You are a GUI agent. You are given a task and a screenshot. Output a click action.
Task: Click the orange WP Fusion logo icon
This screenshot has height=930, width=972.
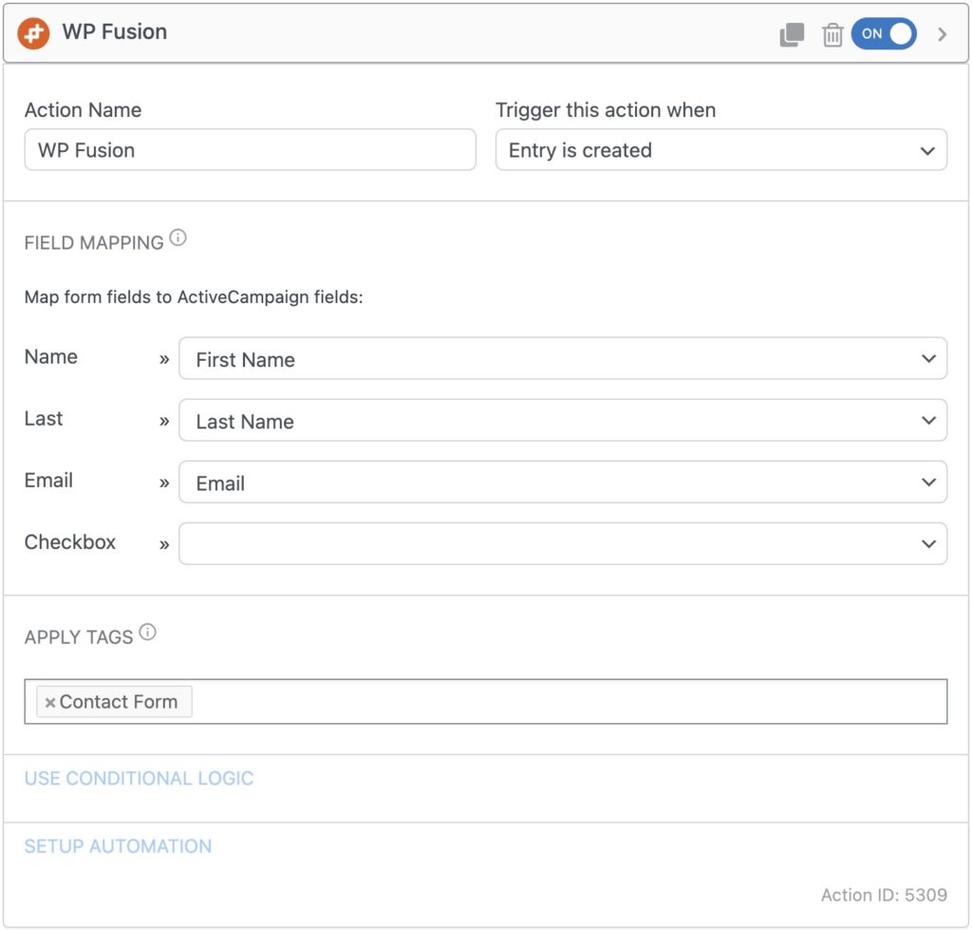point(33,33)
